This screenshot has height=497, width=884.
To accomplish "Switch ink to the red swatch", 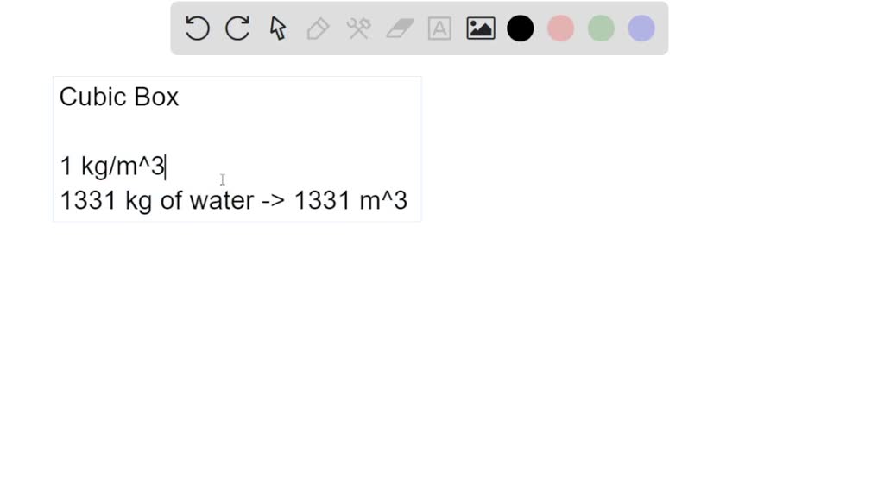I will (x=560, y=28).
